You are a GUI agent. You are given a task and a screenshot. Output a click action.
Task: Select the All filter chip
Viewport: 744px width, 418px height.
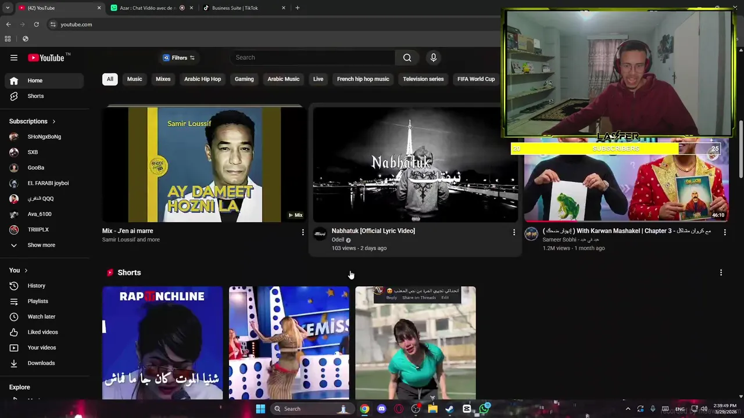[x=110, y=79]
